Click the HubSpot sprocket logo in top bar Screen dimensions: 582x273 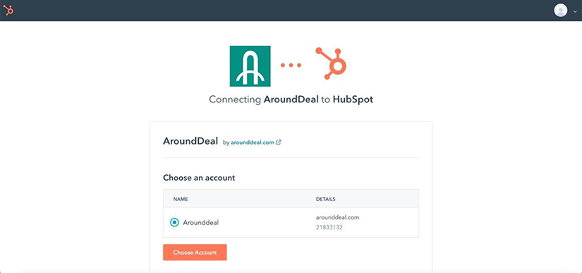[8, 11]
